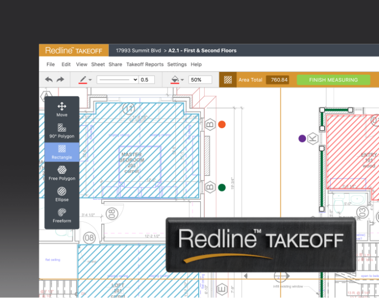
Task: Click the Undo arrow
Action: pos(49,80)
